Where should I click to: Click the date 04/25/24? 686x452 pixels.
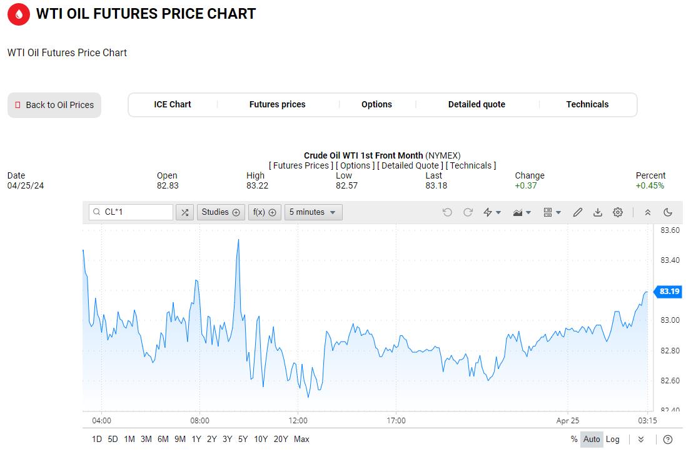(x=26, y=185)
